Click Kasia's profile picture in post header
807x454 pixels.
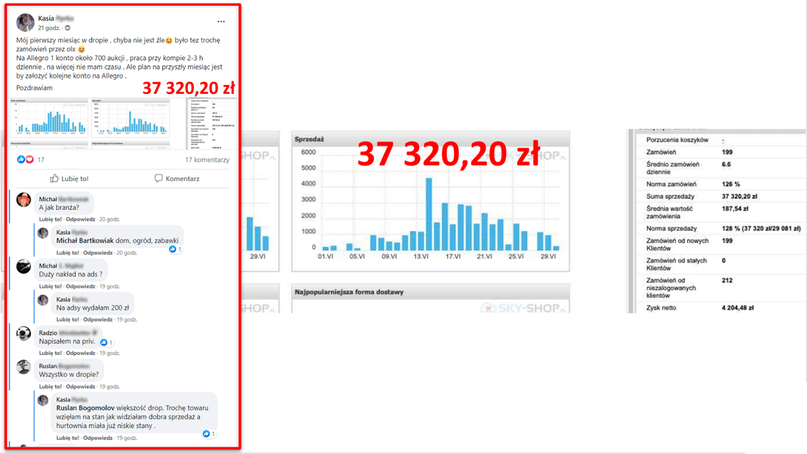coord(25,22)
